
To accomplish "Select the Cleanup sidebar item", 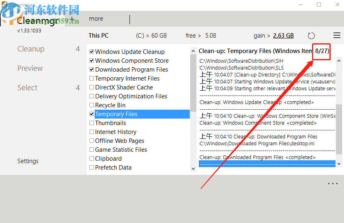I will 31,49.
